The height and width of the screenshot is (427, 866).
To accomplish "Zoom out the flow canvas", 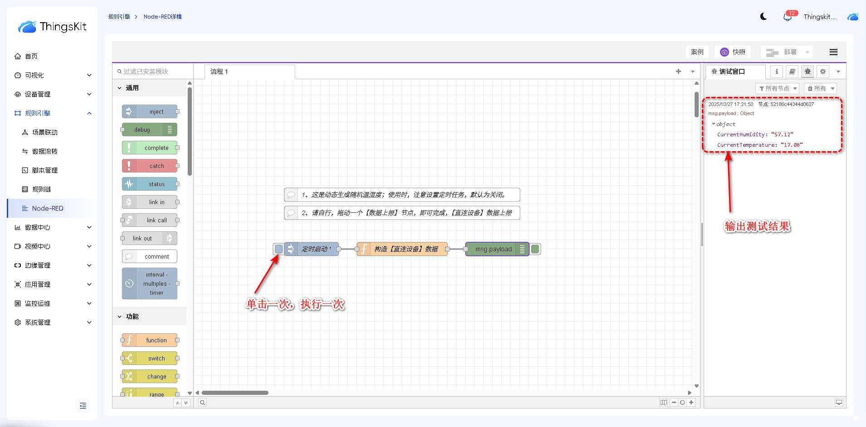I will 674,403.
